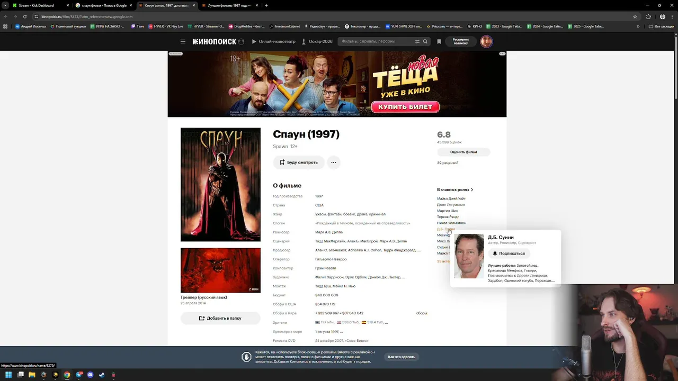Close the Stream - Kick Dashboard tab

pos(67,5)
